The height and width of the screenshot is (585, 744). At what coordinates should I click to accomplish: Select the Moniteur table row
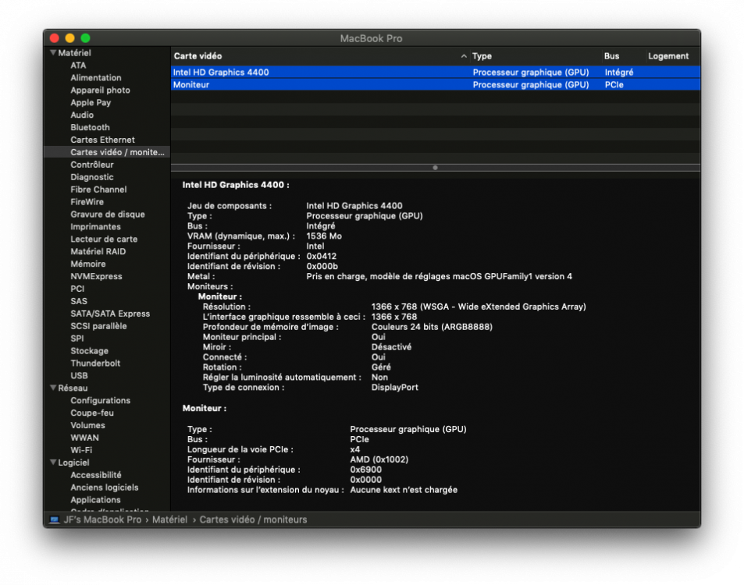pos(435,84)
